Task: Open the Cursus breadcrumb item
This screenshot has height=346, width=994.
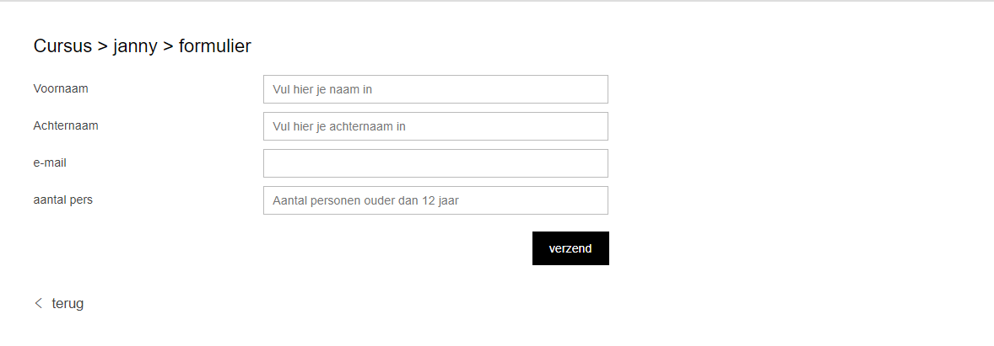Action: click(62, 46)
